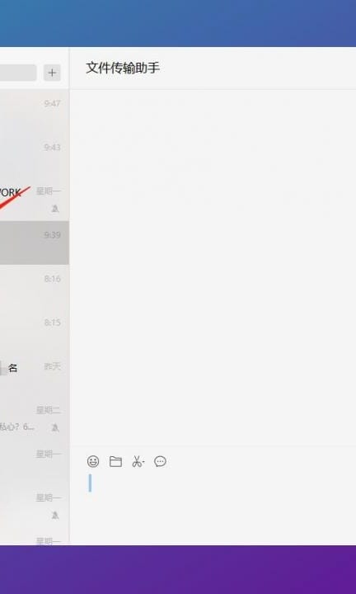Click the empty message history pane
The image size is (356, 594).
[213, 267]
